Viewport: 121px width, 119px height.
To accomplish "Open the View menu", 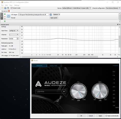I will pos(11,5).
